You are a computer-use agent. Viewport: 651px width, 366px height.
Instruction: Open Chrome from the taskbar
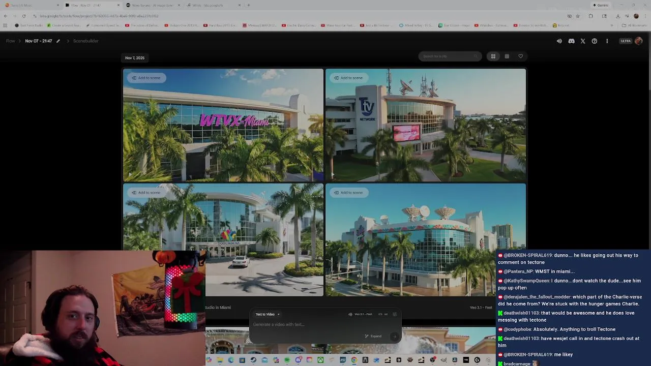[354, 360]
